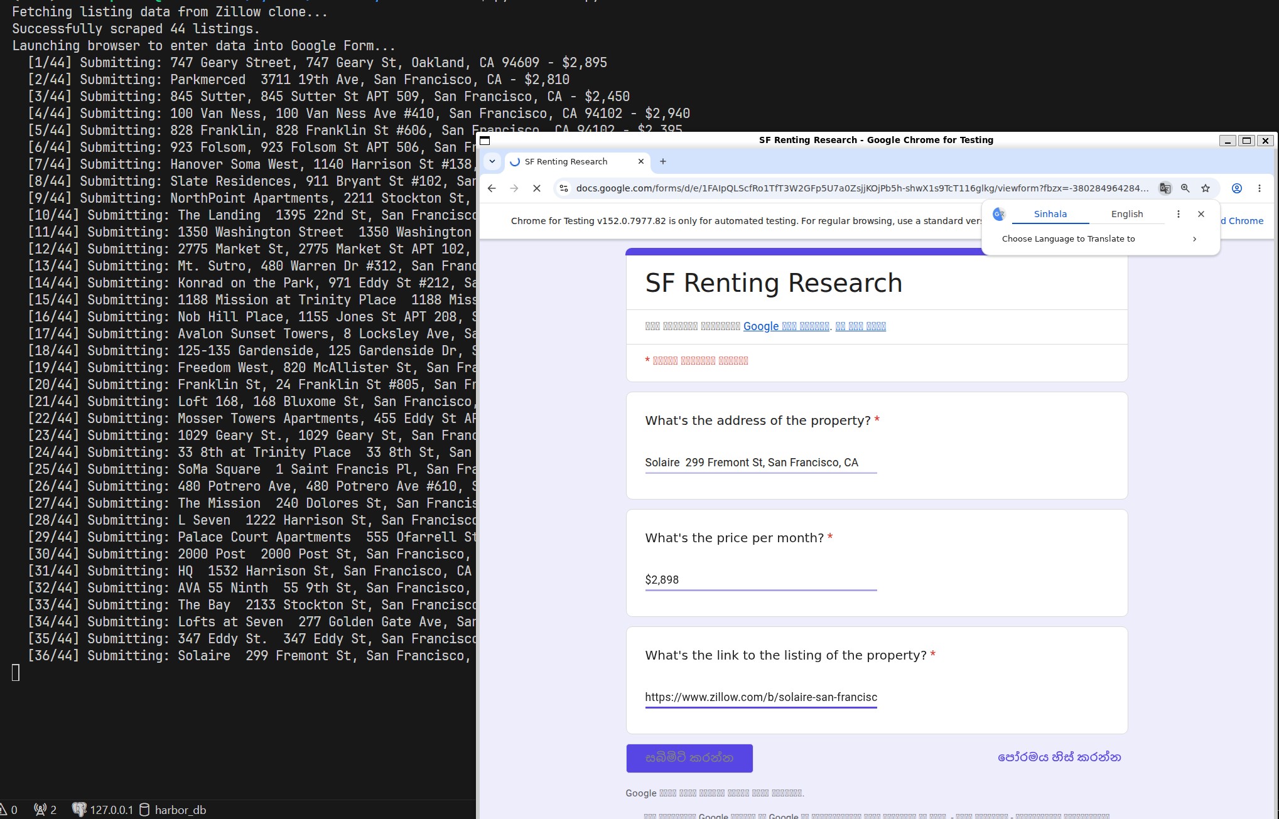Image resolution: width=1279 pixels, height=819 pixels.
Task: Click the ports forwarded icon showing 2
Action: [x=45, y=810]
